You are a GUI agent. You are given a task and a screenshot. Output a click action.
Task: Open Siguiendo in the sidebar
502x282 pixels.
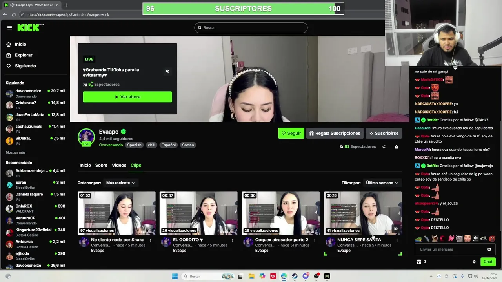coord(21,66)
